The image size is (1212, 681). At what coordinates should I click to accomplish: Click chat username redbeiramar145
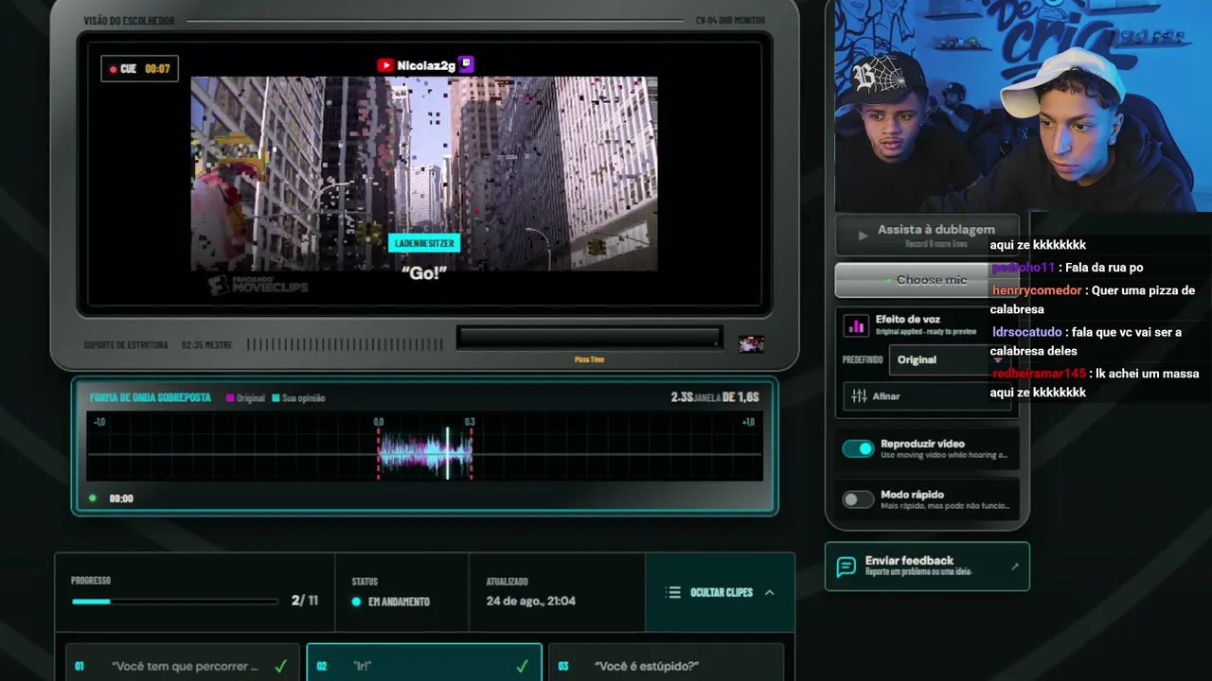coord(1039,374)
